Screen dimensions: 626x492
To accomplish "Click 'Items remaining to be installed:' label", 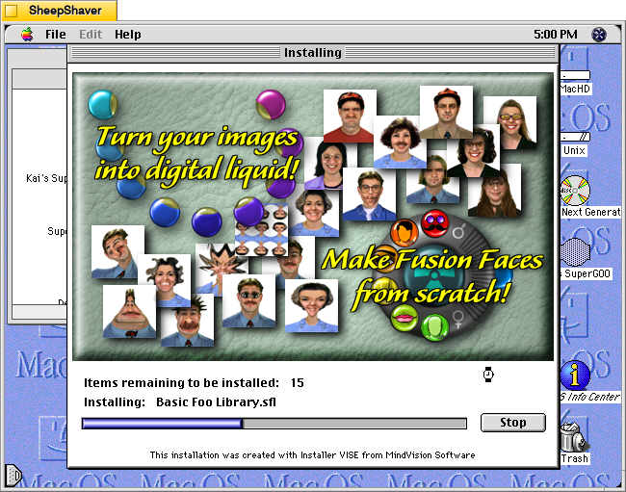I will [181, 382].
